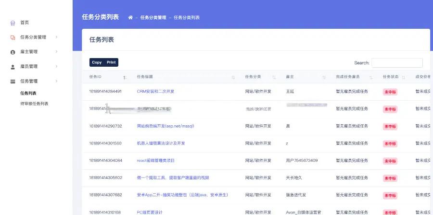Open task 做一个提取工具 link
The image size is (433, 215).
[173, 178]
